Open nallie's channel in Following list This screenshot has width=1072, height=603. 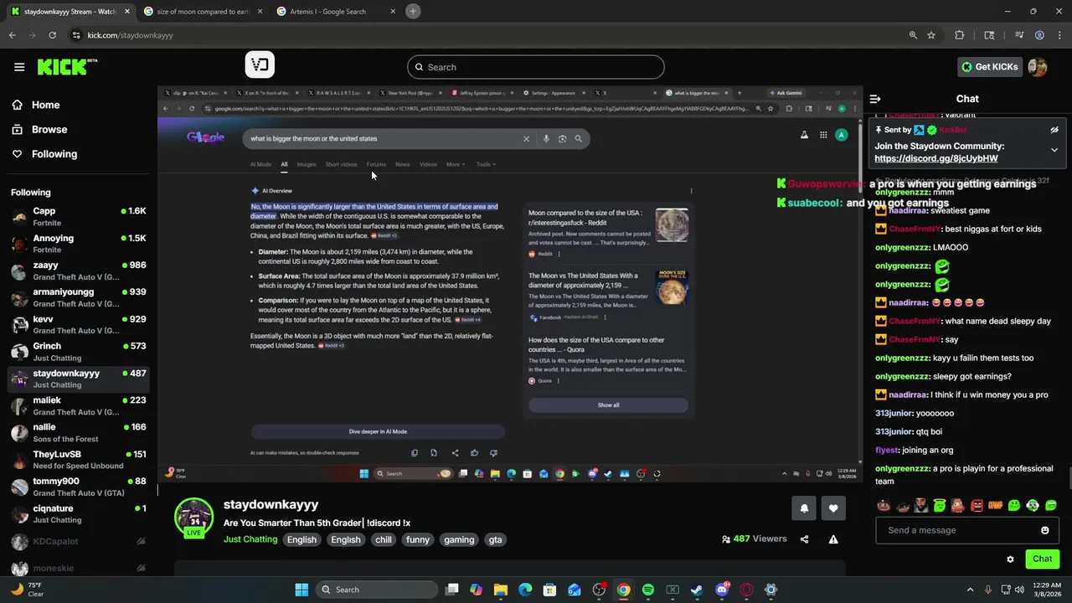point(78,433)
